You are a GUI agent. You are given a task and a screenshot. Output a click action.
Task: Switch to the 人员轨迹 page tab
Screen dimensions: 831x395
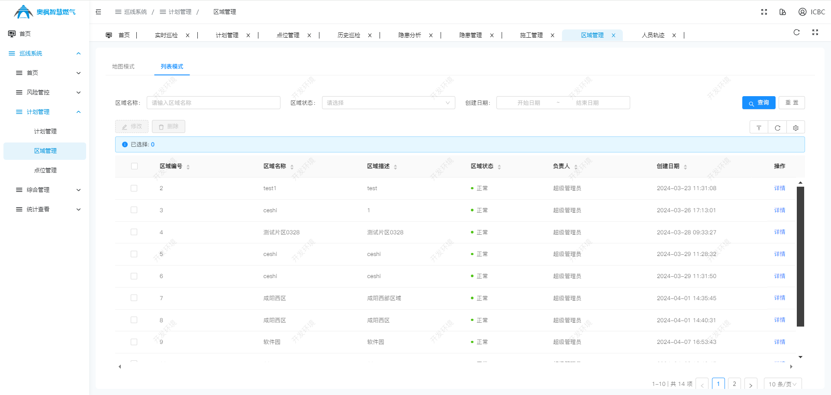pos(653,36)
